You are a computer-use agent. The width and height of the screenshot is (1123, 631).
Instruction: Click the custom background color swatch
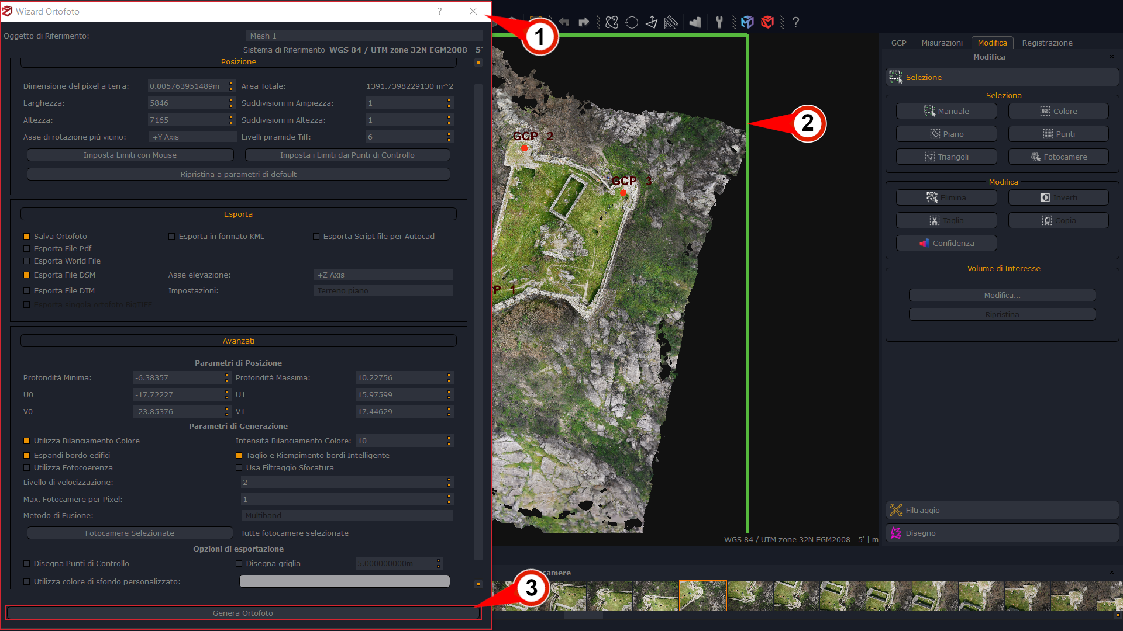click(x=344, y=581)
